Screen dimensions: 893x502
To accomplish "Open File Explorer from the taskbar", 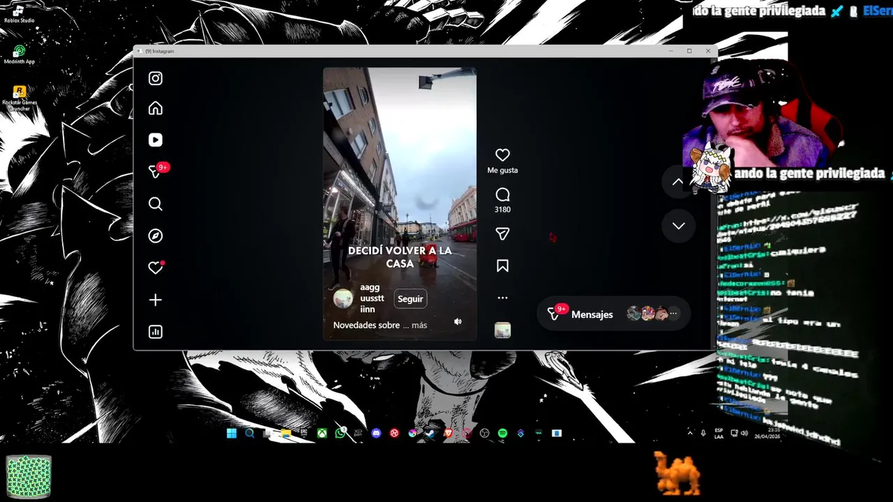I will pyautogui.click(x=286, y=433).
